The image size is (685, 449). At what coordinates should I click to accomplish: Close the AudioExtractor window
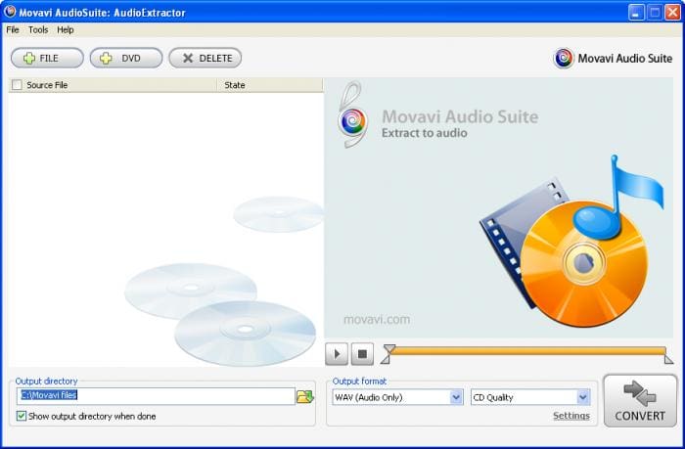(x=672, y=13)
